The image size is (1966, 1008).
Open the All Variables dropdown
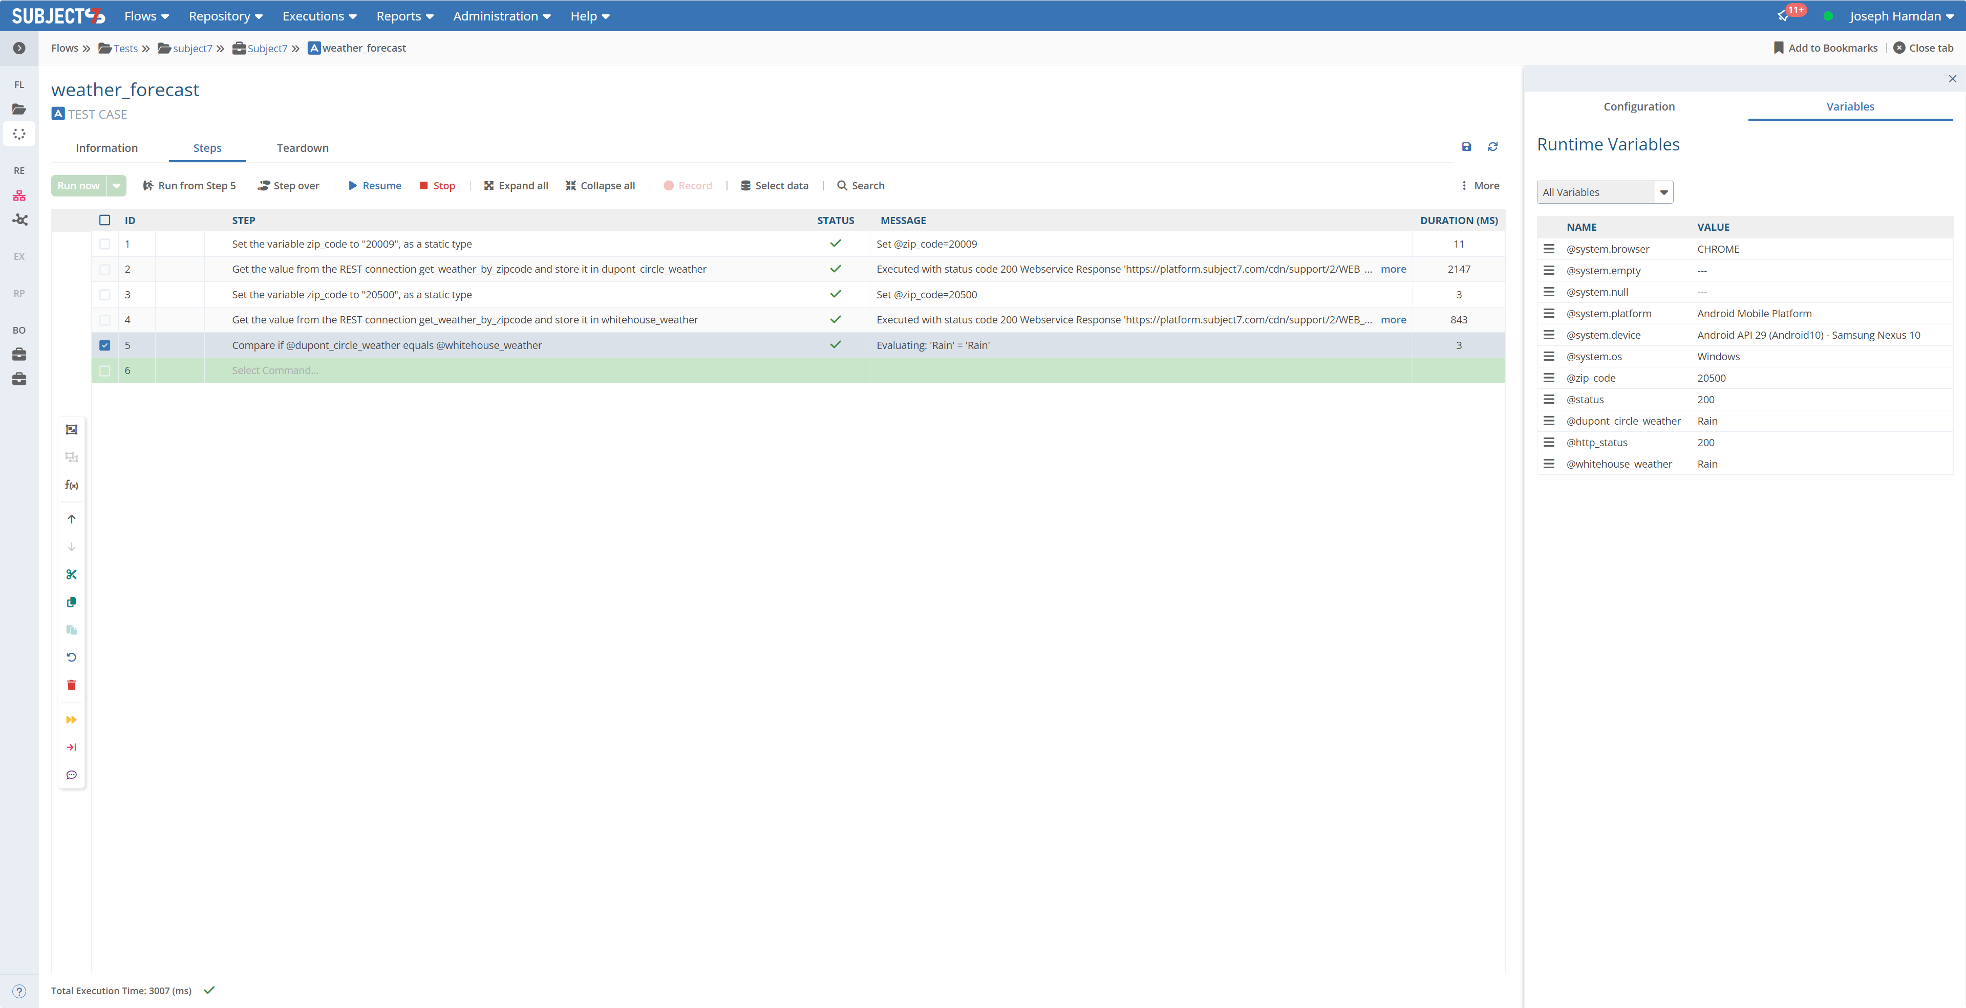point(1604,192)
